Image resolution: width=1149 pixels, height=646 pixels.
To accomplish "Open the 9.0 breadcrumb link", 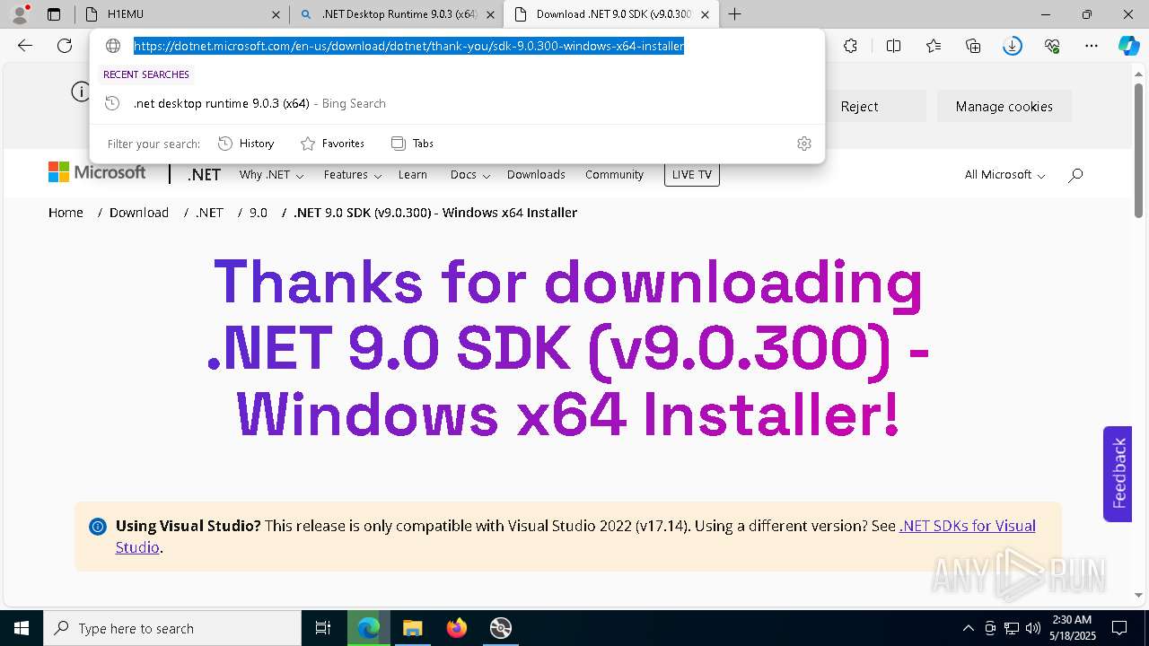I will pos(259,213).
